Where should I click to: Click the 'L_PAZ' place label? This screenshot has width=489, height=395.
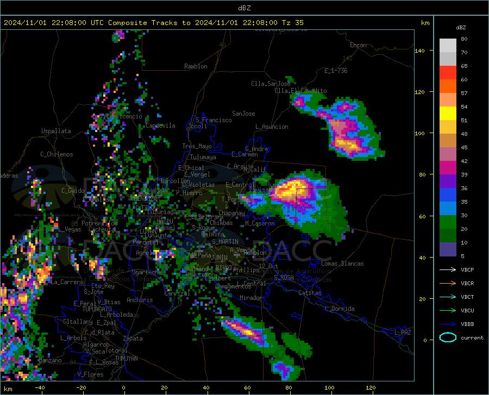pyautogui.click(x=403, y=333)
